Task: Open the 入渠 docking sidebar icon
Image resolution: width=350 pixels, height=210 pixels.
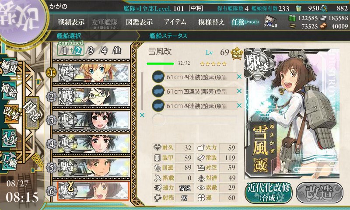Action: (x=9, y=138)
